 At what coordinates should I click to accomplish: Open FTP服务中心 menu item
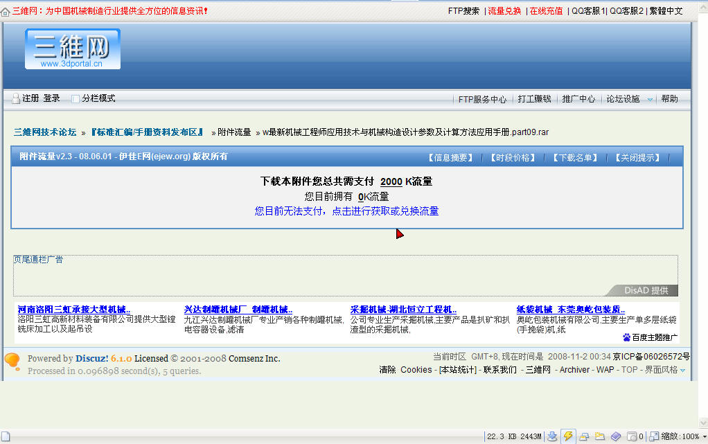482,99
